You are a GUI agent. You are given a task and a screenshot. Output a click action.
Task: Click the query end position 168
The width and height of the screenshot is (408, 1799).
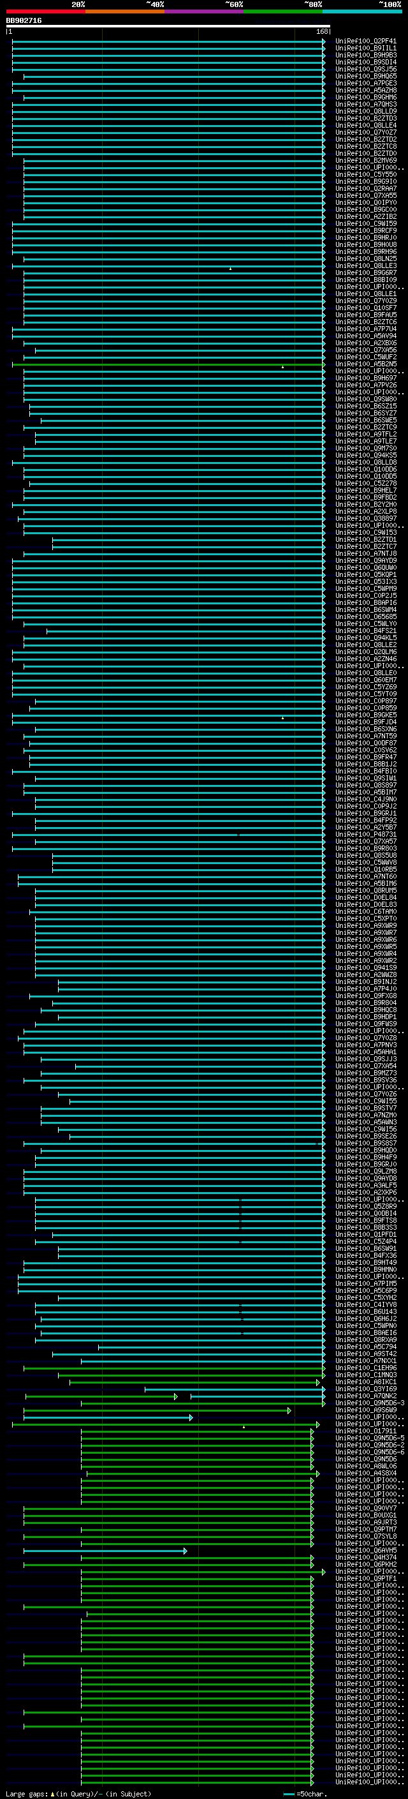321,31
